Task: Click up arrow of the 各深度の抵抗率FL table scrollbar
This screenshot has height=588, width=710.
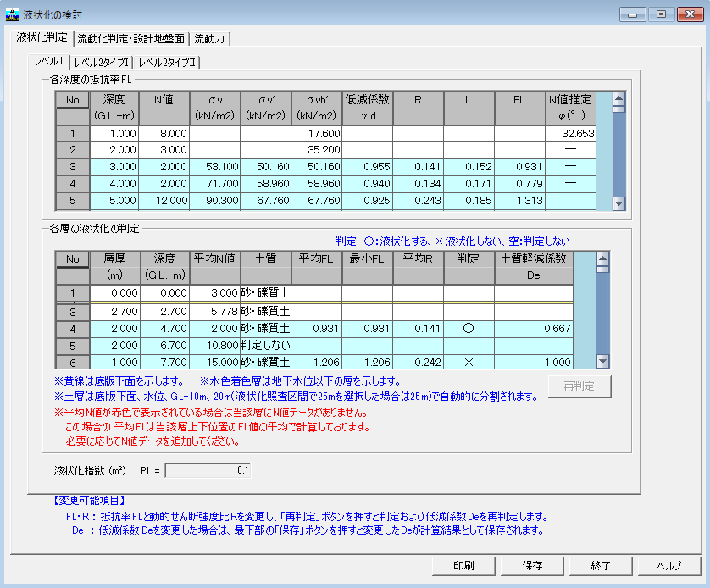Action: [618, 97]
